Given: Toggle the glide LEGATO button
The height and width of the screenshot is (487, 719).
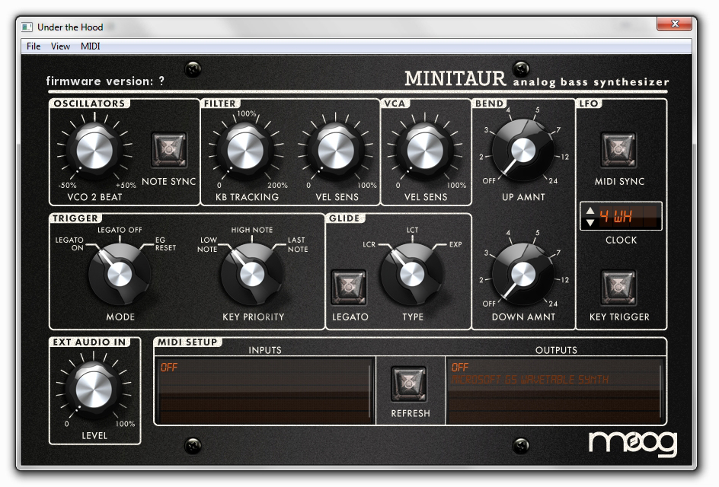Looking at the screenshot, I should point(349,287).
